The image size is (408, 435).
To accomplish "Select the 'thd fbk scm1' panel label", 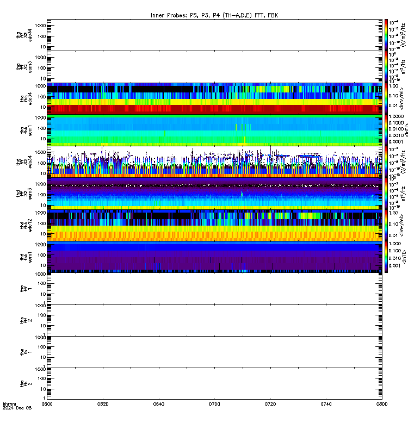I will pos(26,257).
